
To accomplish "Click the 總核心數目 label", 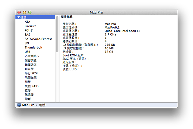I will click(71, 41).
